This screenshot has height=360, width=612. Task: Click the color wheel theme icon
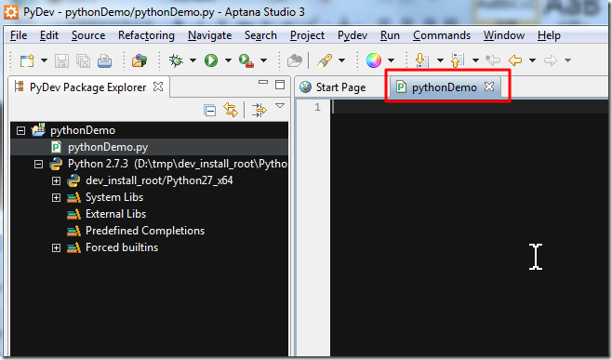tap(374, 60)
